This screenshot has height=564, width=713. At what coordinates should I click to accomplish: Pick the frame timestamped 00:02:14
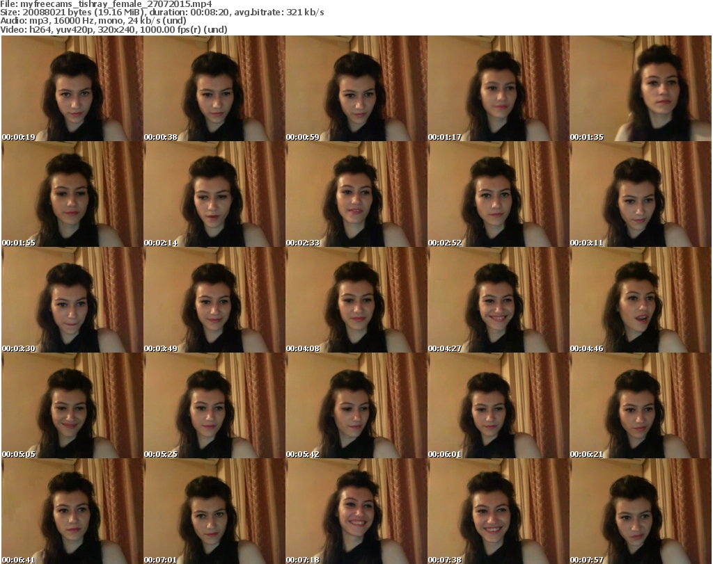pos(214,194)
